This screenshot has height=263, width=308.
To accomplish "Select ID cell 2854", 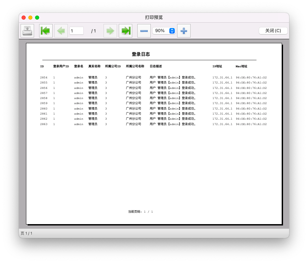I will pyautogui.click(x=44, y=77).
